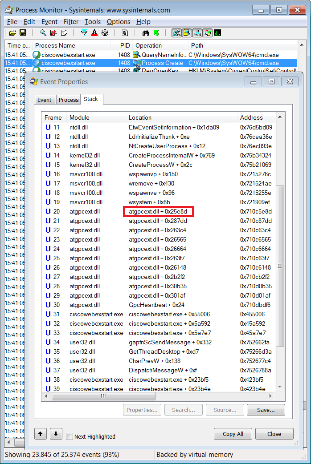This screenshot has width=311, height=464.
Task: Click the Clear display toolbar icon
Action: pos(64,33)
